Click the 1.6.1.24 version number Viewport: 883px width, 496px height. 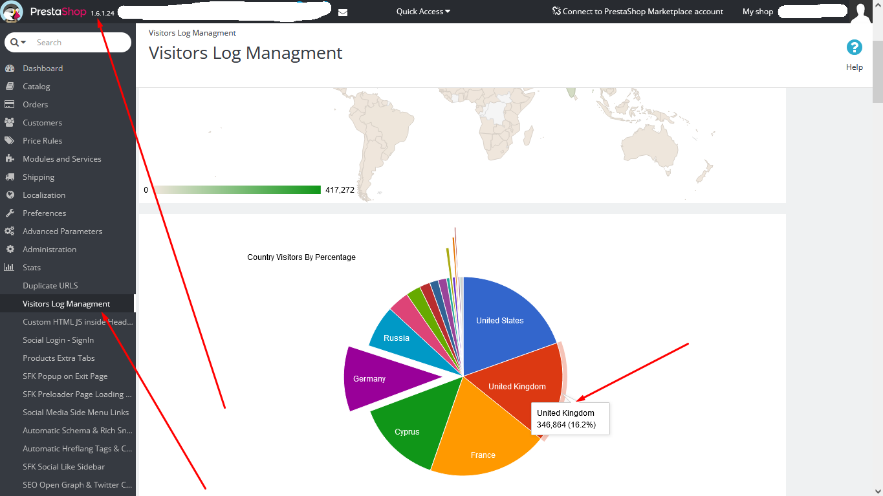click(x=102, y=13)
